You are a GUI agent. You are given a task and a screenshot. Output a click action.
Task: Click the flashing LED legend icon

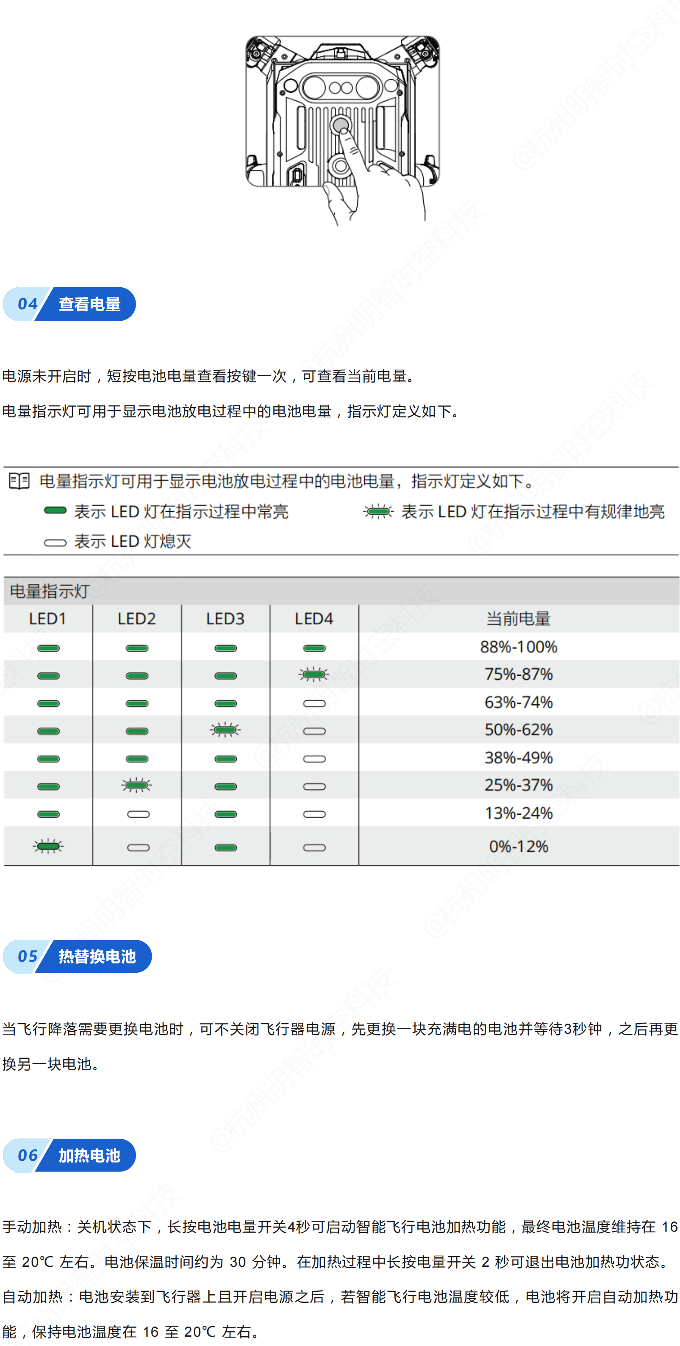click(378, 511)
